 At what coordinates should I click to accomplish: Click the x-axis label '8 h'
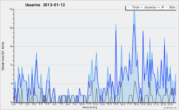click(68, 104)
